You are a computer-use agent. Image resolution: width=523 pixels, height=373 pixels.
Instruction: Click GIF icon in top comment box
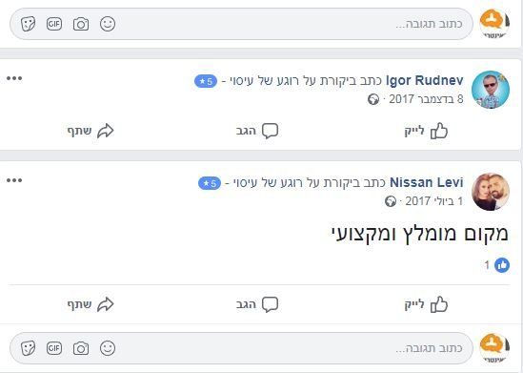pos(54,24)
